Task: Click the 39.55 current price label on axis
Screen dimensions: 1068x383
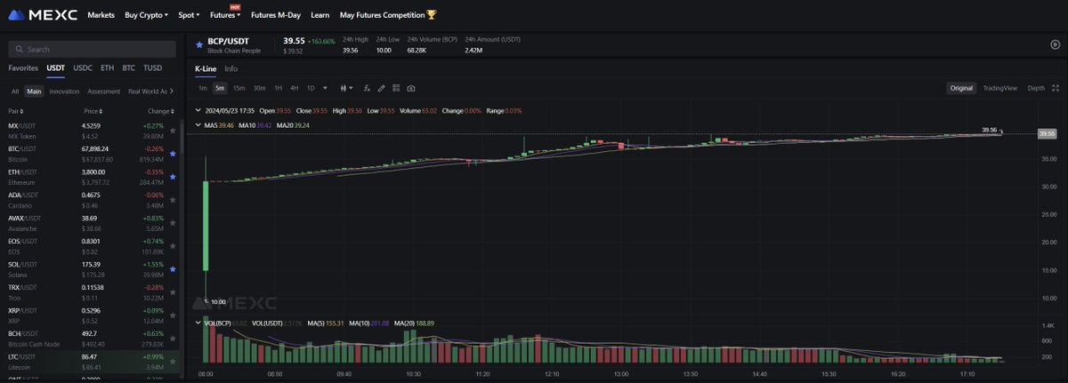Action: 1047,133
